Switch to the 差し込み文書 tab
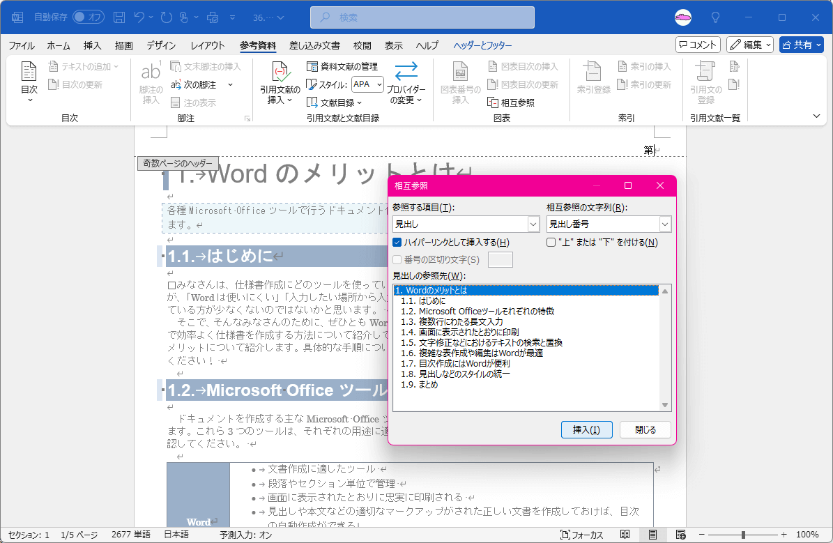This screenshot has width=833, height=543. pos(314,46)
